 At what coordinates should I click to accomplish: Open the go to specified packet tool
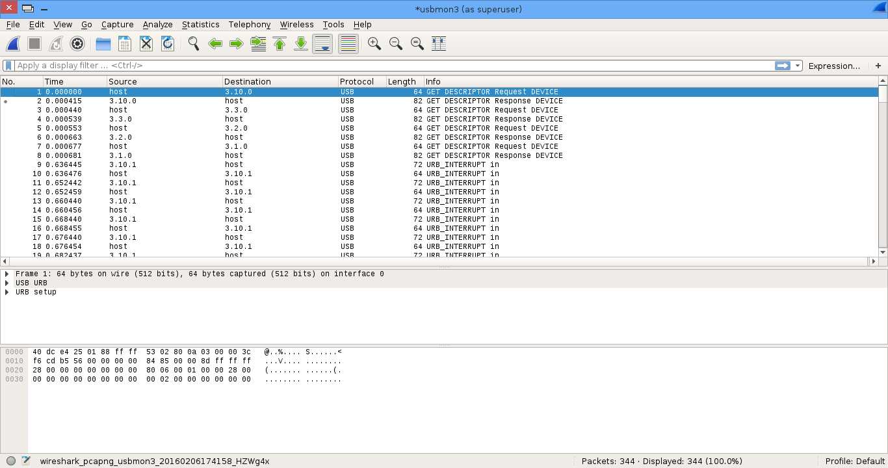coord(258,44)
